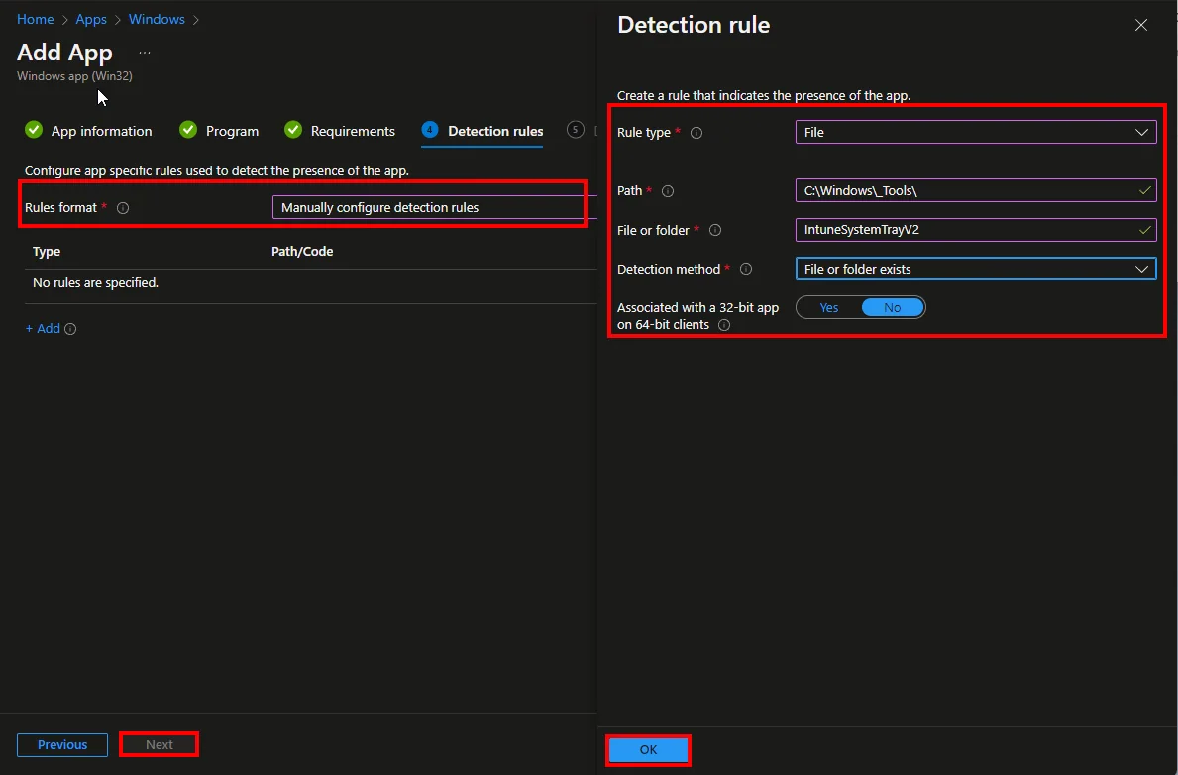Viewport: 1178px width, 775px height.
Task: Click green check icon of Requirements step
Action: (293, 130)
